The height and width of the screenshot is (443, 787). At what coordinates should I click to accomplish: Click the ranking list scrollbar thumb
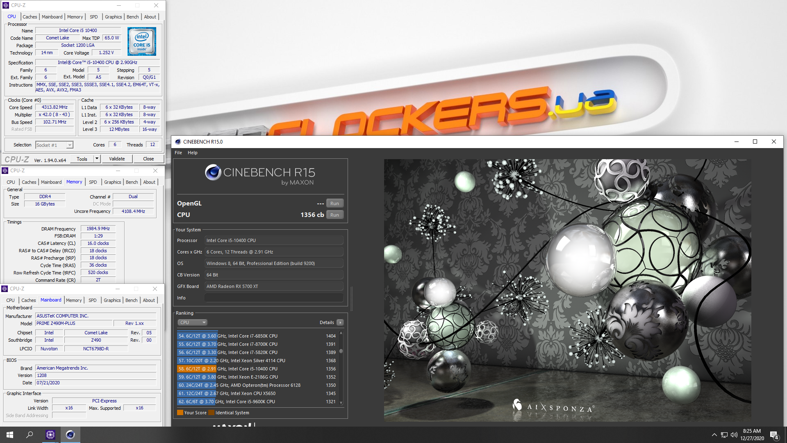341,351
